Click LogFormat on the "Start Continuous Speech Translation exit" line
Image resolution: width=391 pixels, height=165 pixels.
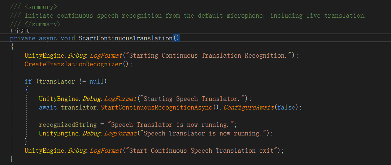106,151
